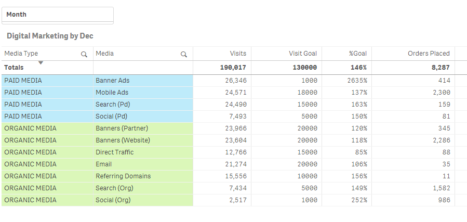Select the Banner Ads media cell
This screenshot has width=467, height=222.
(x=112, y=81)
